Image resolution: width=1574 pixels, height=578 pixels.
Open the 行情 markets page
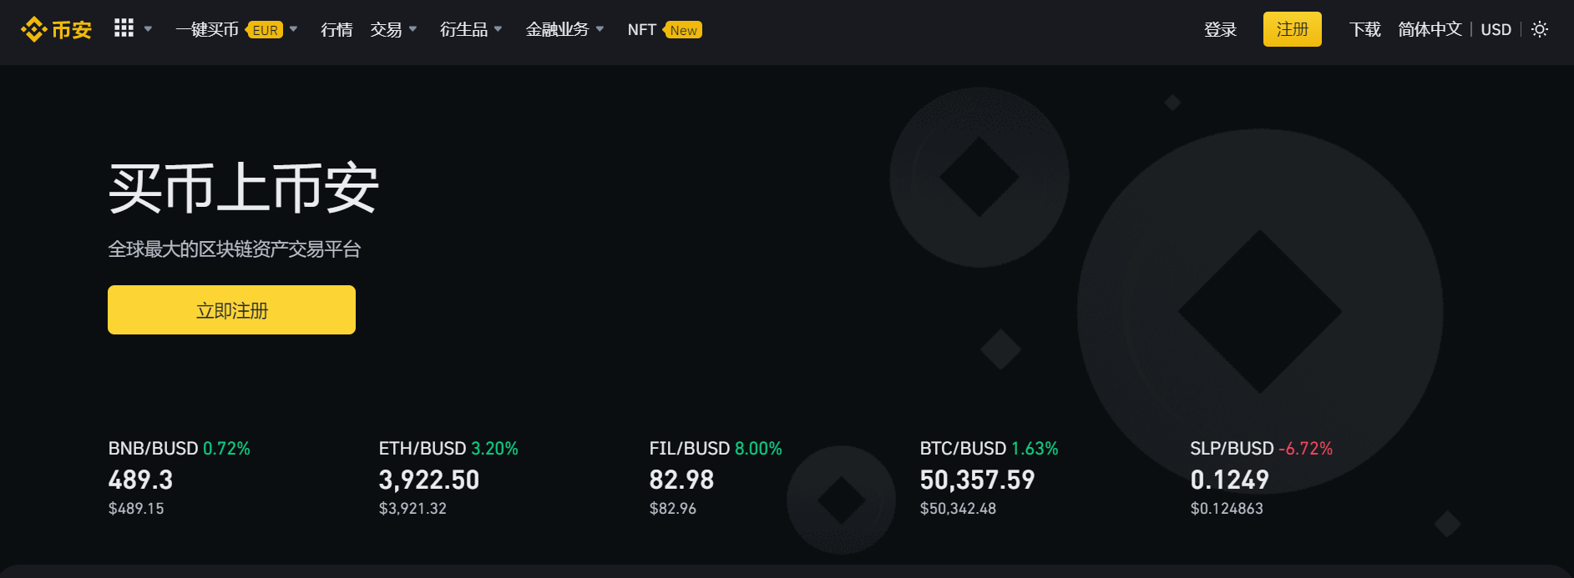[337, 30]
